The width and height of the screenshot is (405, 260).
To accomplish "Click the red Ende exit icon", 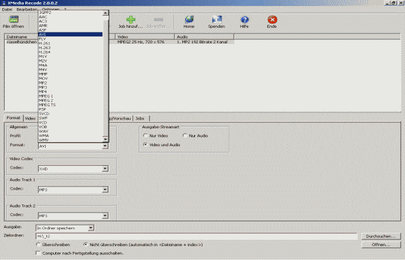I will click(x=272, y=20).
